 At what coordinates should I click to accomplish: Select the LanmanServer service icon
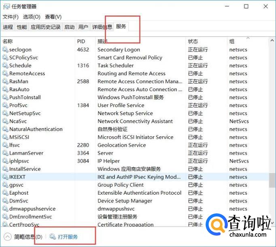5,153
